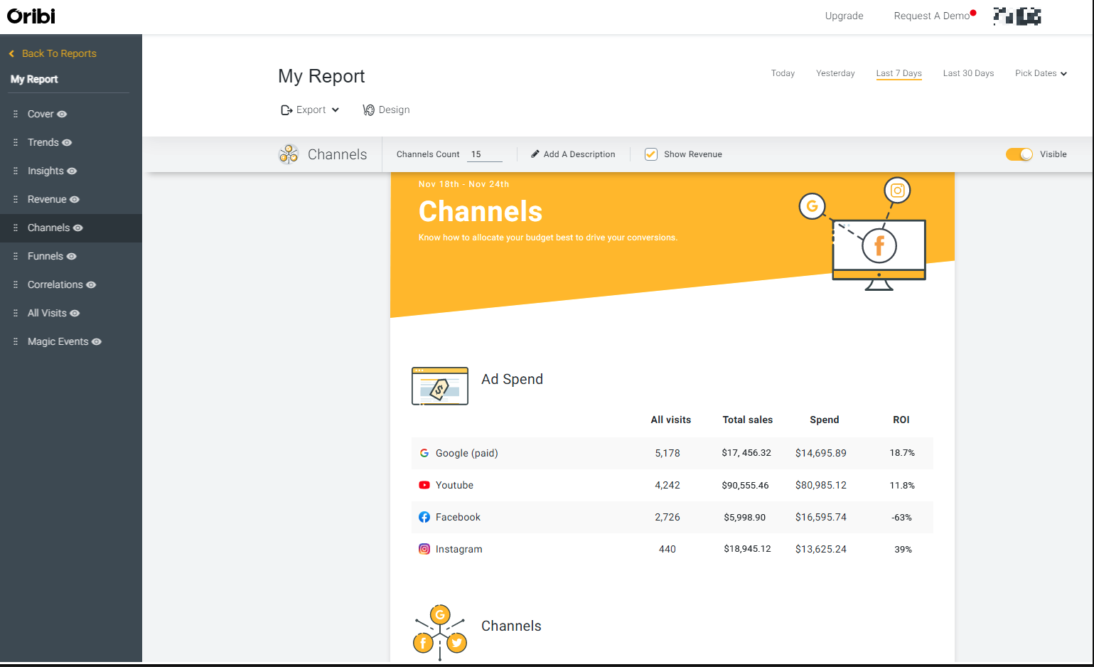Click the Google (paid) ROI value 18.7%
The width and height of the screenshot is (1094, 667).
click(x=902, y=453)
